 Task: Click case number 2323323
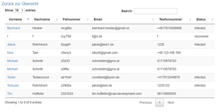tap(67, 93)
